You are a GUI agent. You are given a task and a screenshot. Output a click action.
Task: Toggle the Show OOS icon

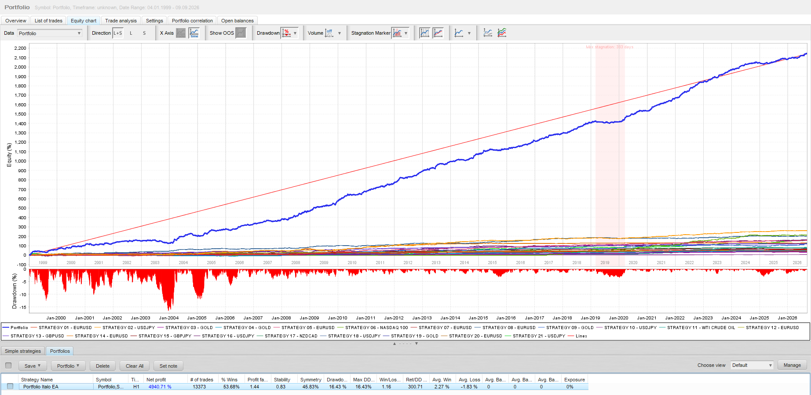coord(241,33)
